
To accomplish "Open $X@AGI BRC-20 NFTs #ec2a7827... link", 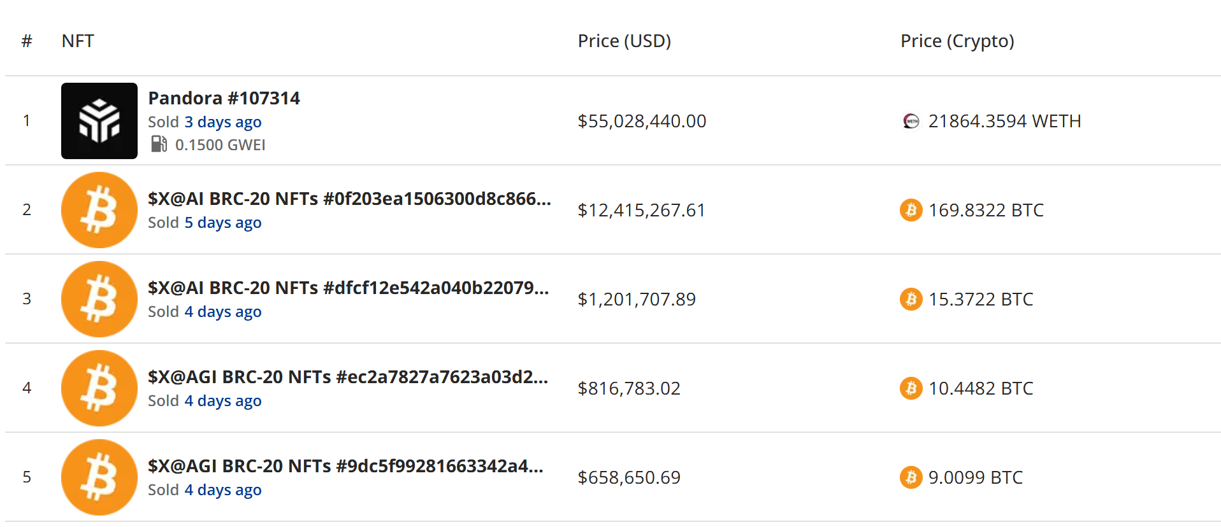I will coord(348,377).
